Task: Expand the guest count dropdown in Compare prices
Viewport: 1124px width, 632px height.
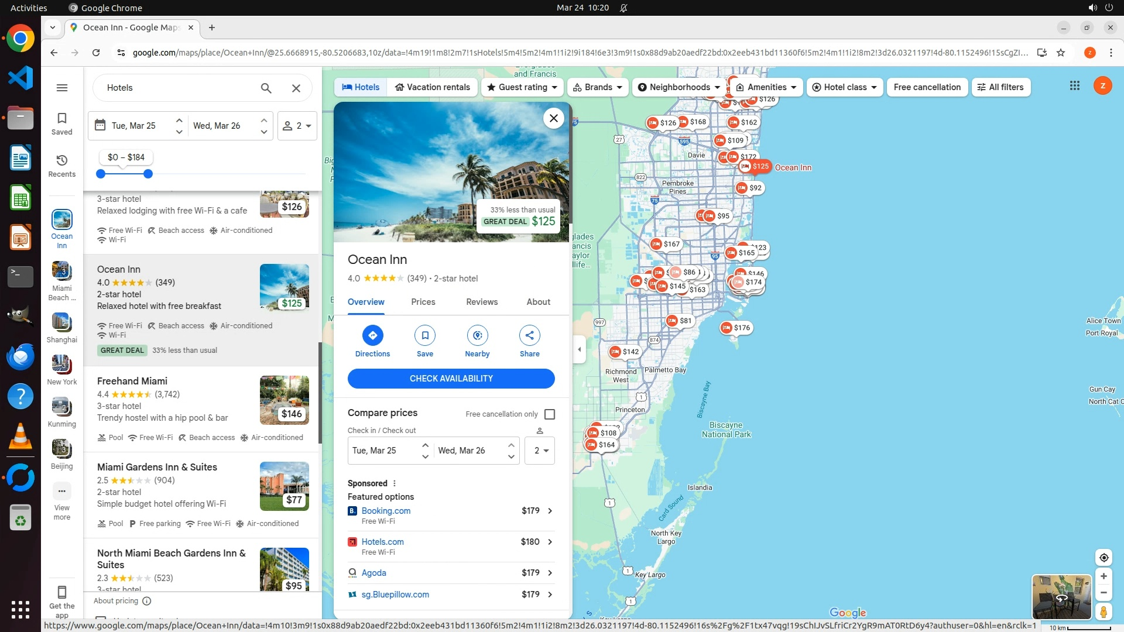Action: (540, 451)
